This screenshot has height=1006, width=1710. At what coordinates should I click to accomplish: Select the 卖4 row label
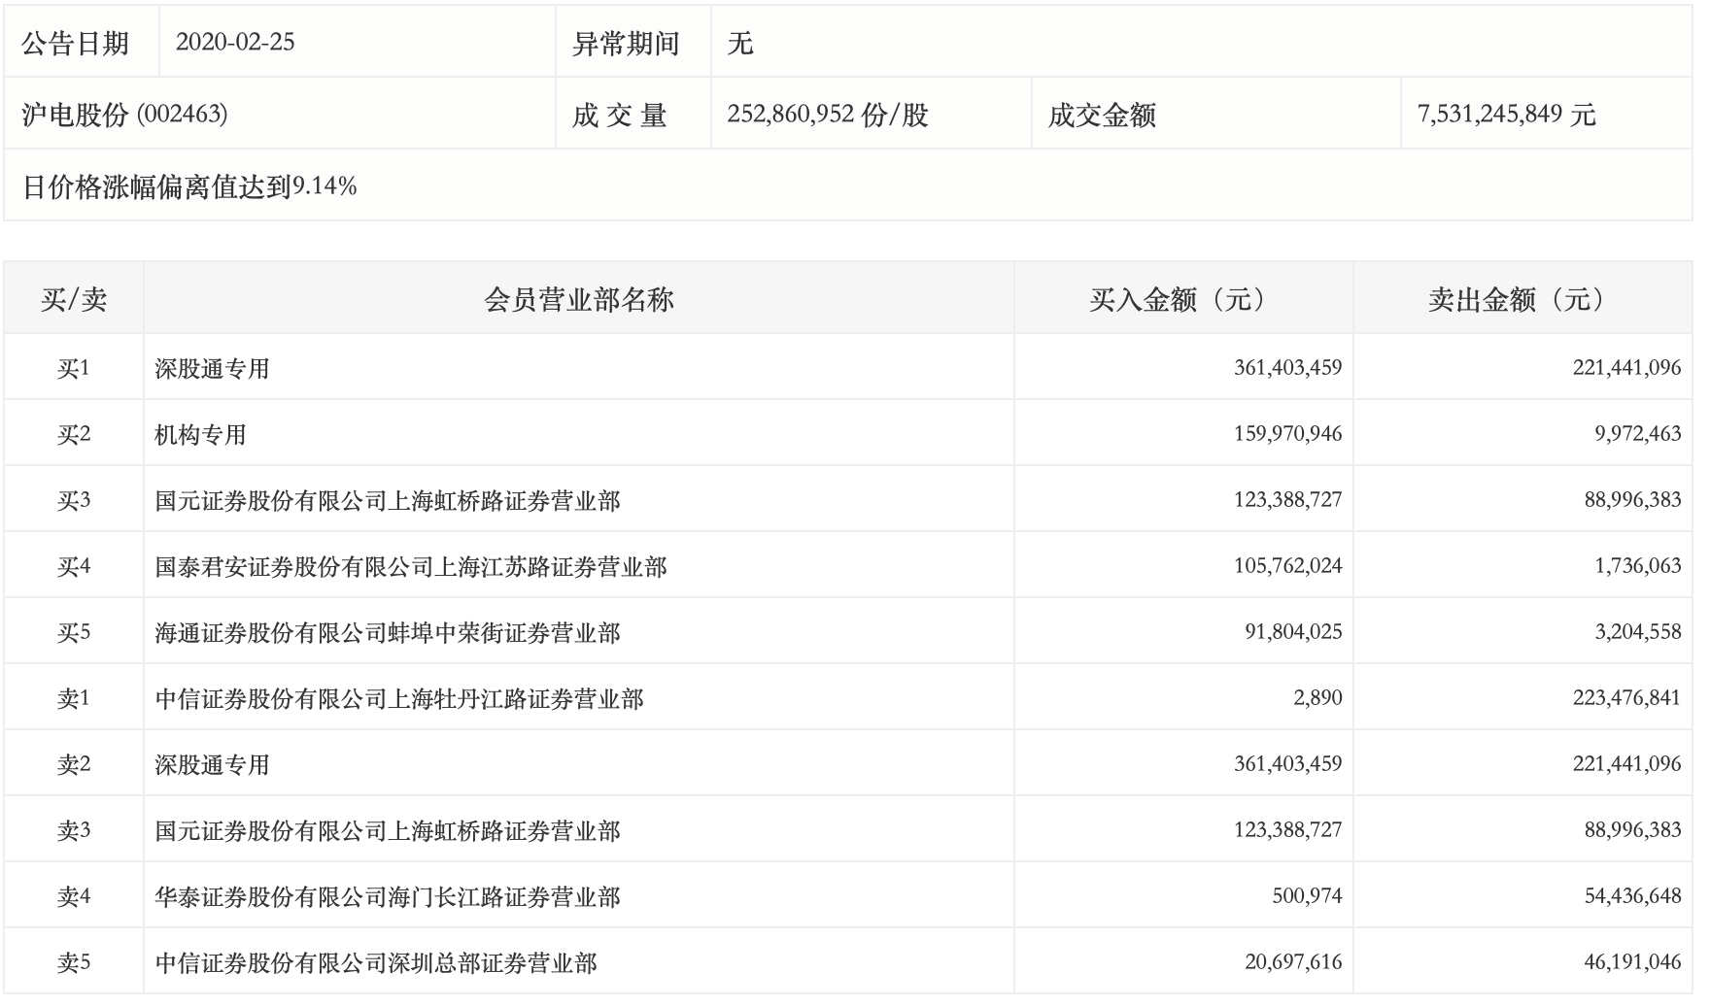click(x=74, y=896)
